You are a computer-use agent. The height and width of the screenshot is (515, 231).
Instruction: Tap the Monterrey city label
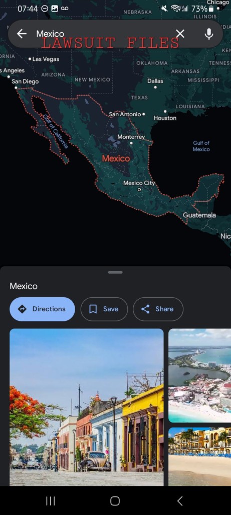(131, 137)
